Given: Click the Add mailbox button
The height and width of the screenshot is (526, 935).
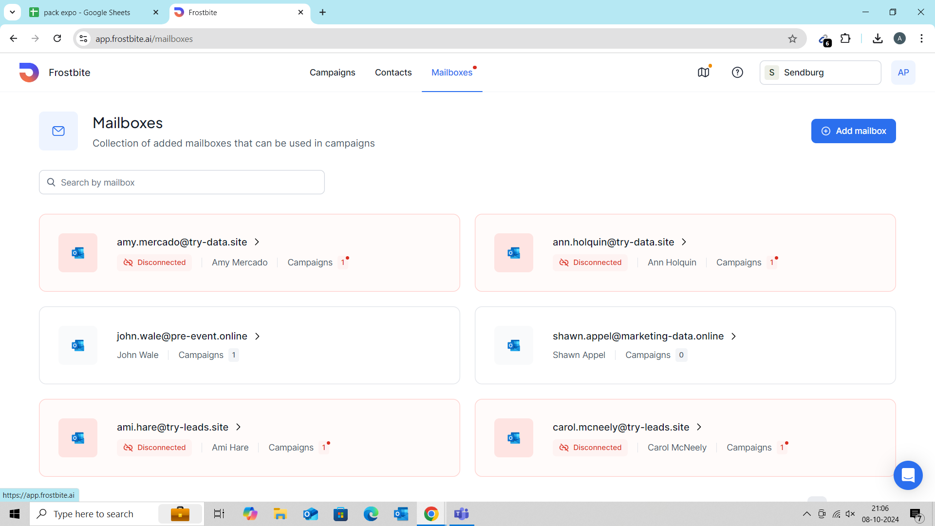Looking at the screenshot, I should 853,131.
